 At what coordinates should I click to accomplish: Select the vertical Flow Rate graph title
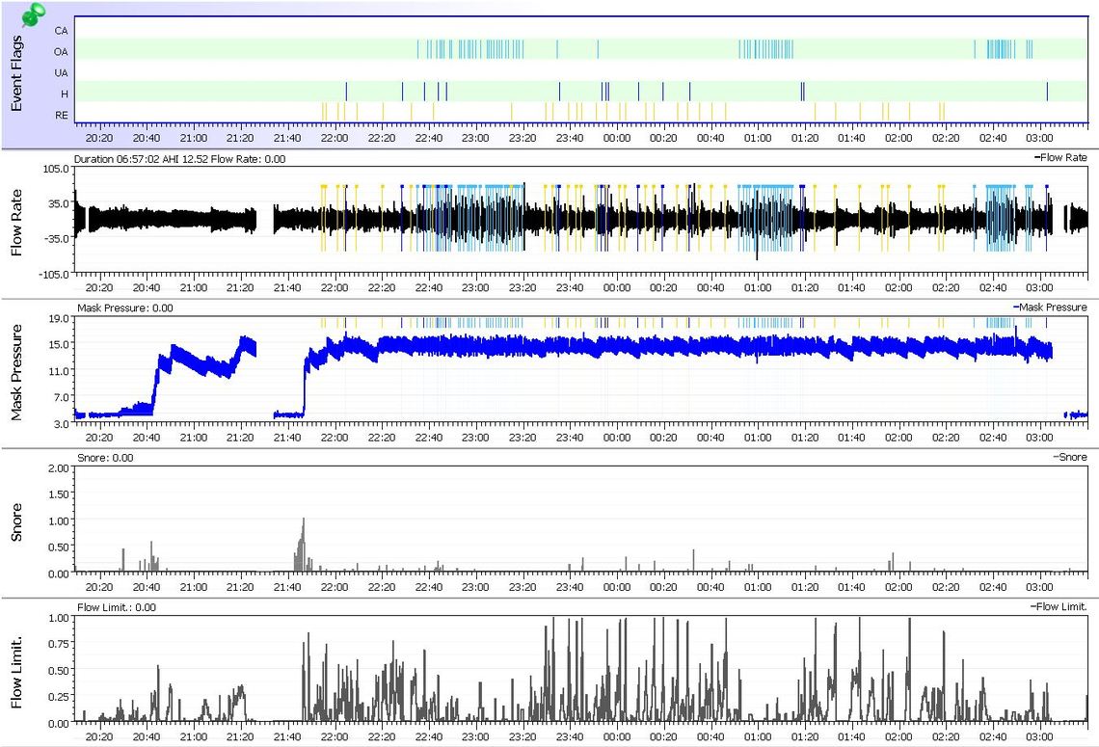pyautogui.click(x=16, y=222)
